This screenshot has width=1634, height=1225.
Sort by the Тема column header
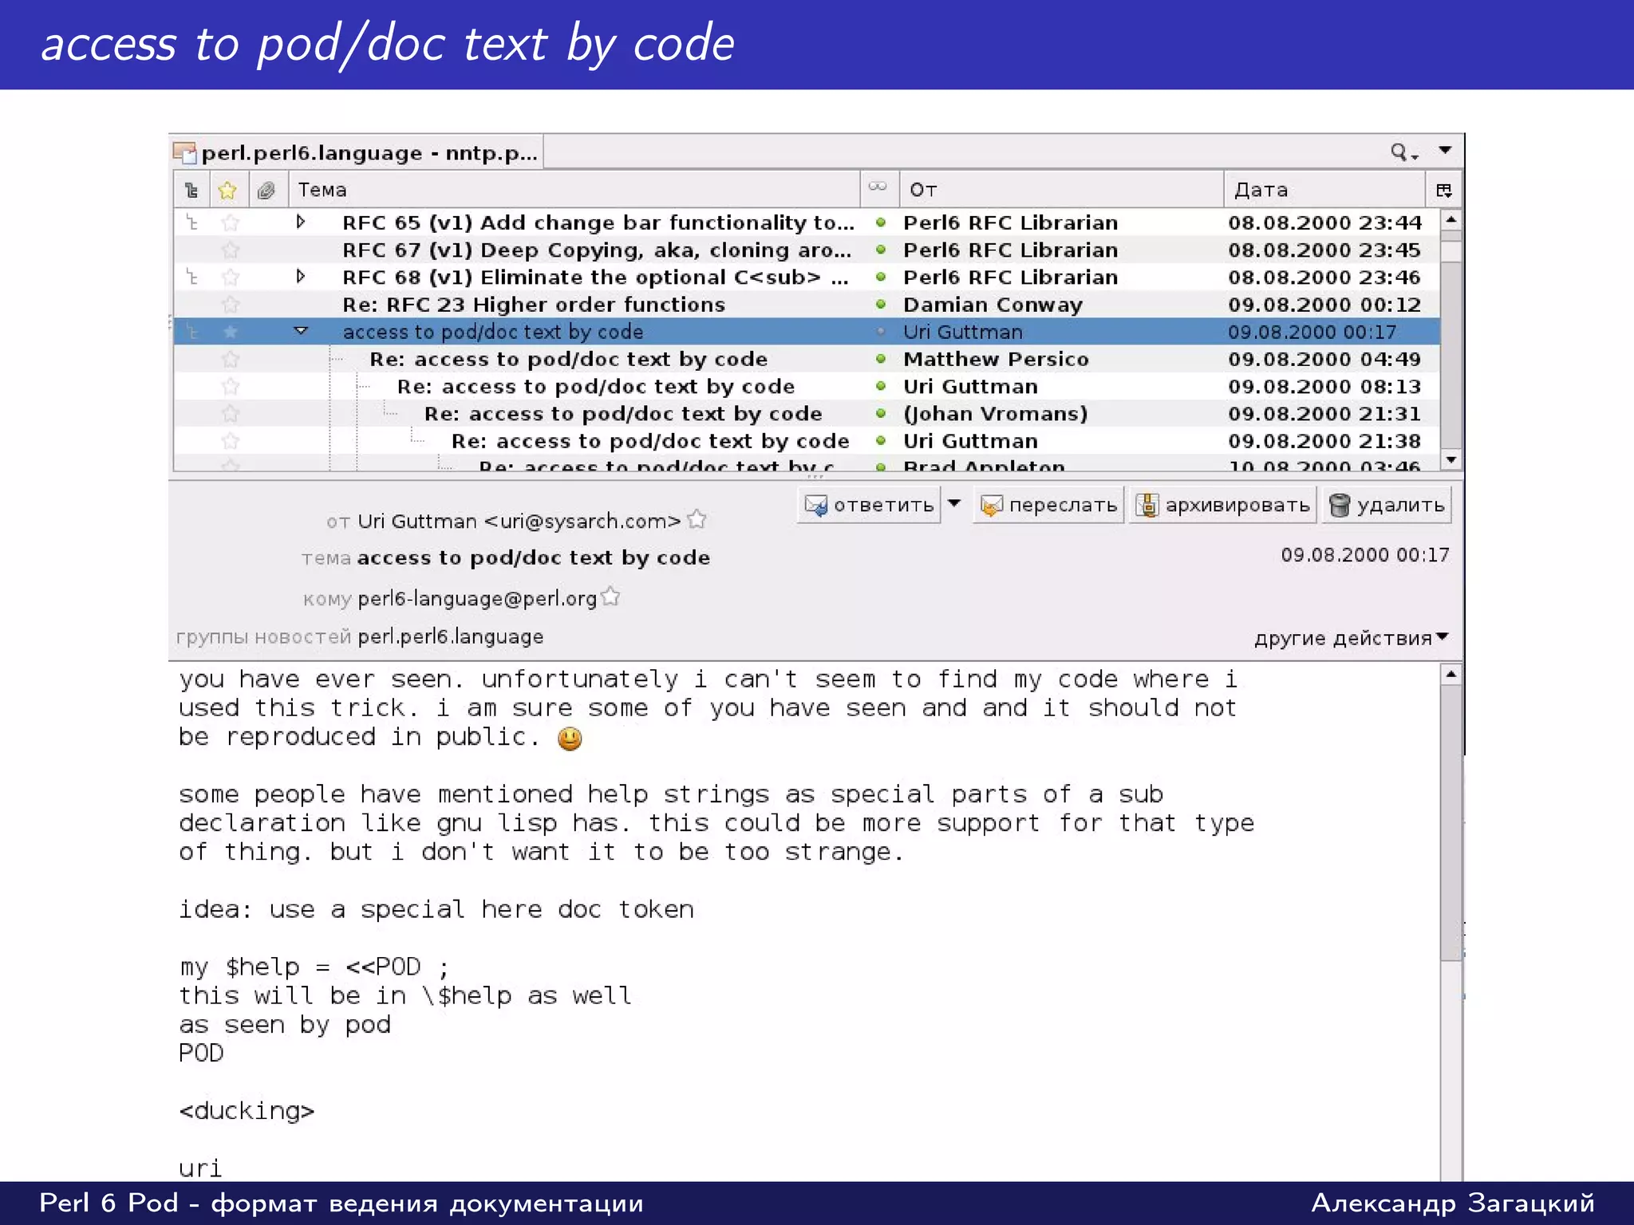pos(574,190)
